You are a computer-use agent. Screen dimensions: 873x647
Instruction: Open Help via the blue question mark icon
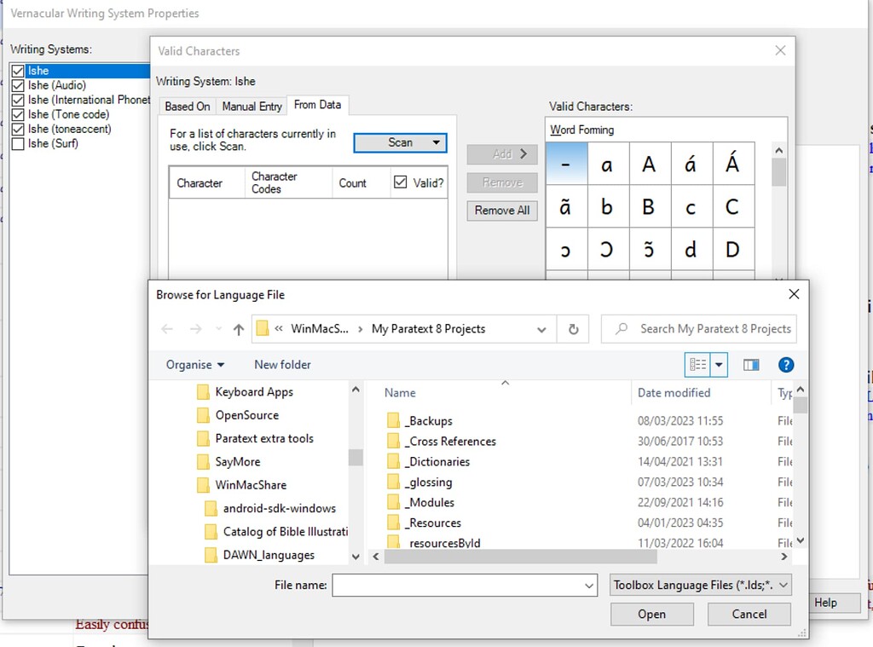pos(785,364)
